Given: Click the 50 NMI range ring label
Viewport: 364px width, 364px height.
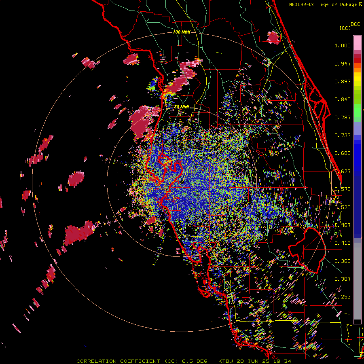Looking at the screenshot, I should [x=182, y=107].
